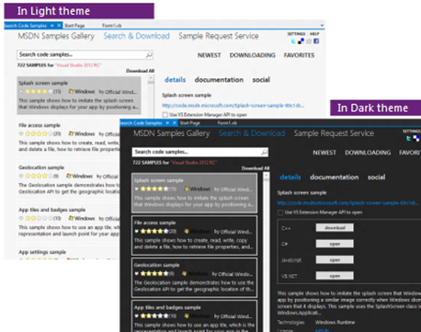Switch to Form1.vb tab in Light window
This screenshot has height=332, width=421.
(x=112, y=26)
